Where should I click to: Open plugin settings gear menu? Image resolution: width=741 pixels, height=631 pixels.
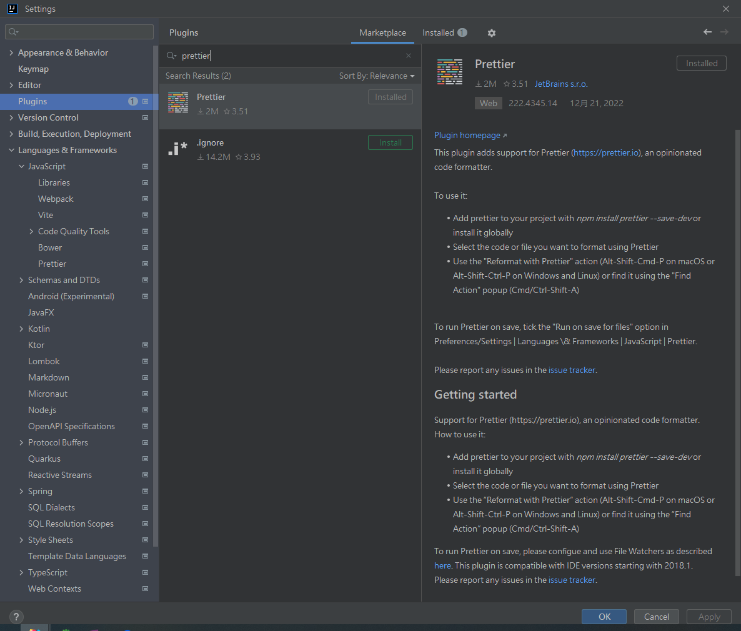492,33
